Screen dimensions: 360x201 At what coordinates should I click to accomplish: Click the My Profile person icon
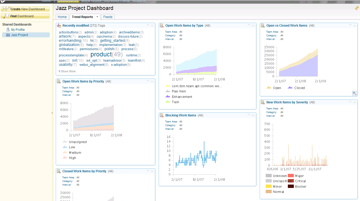click(8, 29)
